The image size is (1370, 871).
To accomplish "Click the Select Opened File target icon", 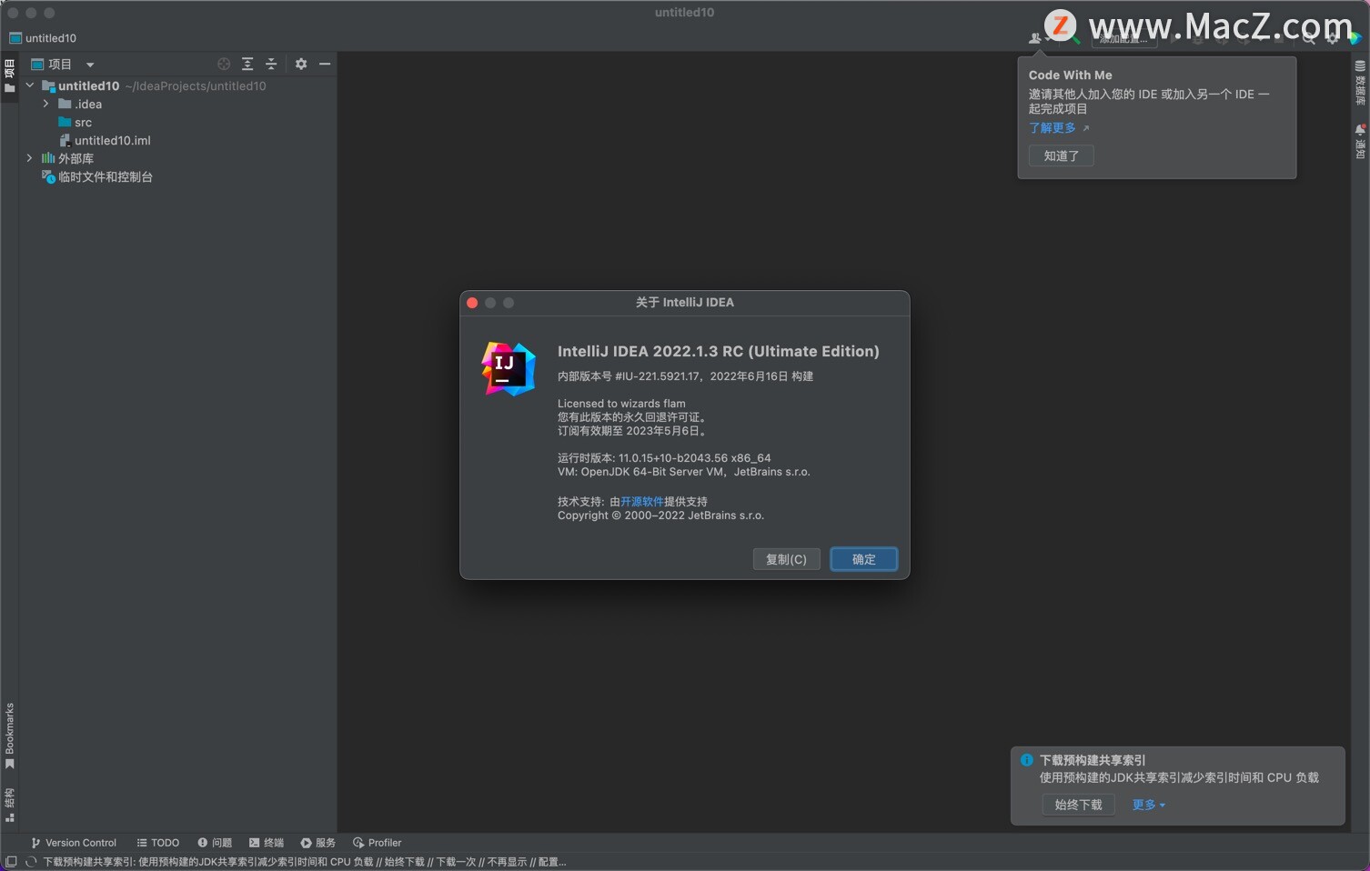I will click(x=224, y=64).
